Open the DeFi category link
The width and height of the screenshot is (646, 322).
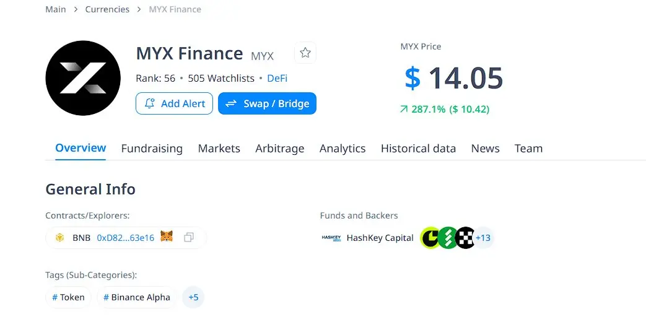277,78
